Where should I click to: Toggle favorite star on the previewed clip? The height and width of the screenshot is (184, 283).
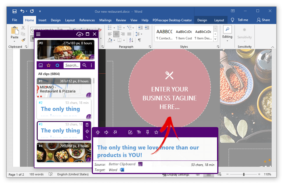156,132
